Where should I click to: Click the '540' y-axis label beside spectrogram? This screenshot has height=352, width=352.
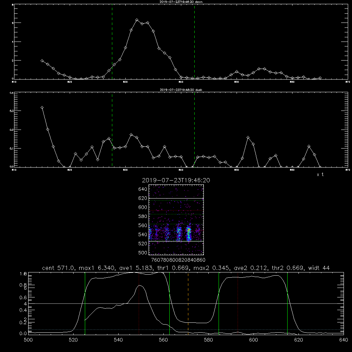[x=143, y=234]
